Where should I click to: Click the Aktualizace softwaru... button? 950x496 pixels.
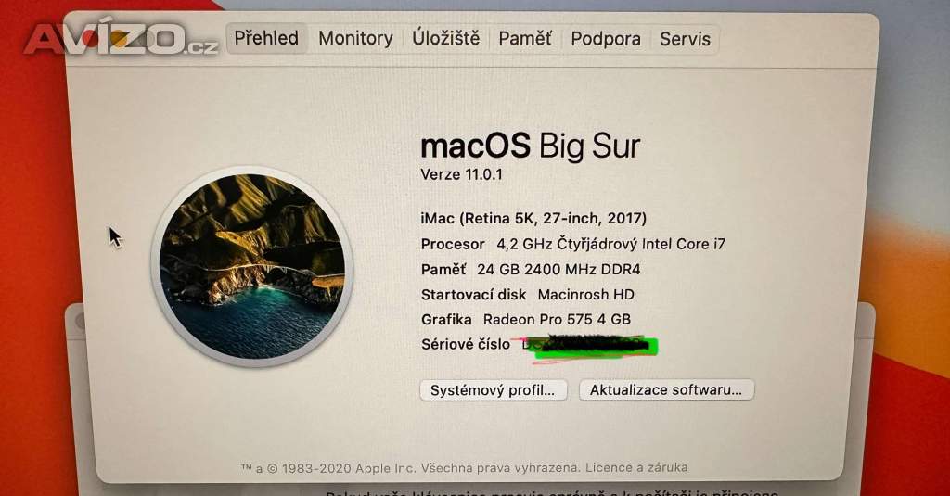click(x=666, y=389)
